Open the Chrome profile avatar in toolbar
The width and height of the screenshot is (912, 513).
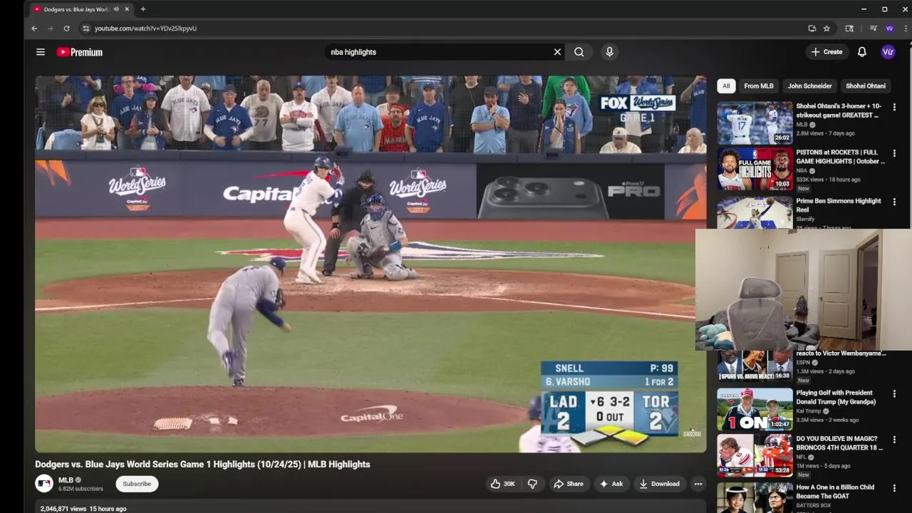pos(889,28)
